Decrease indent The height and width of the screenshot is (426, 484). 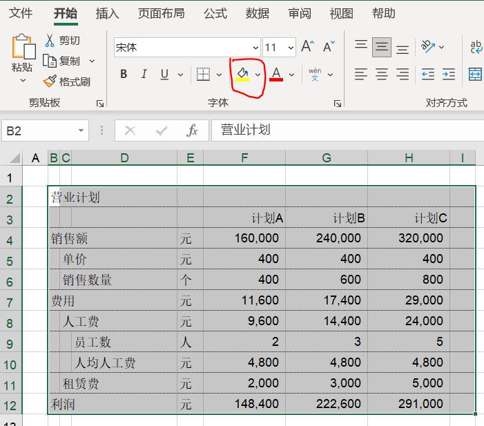point(428,74)
